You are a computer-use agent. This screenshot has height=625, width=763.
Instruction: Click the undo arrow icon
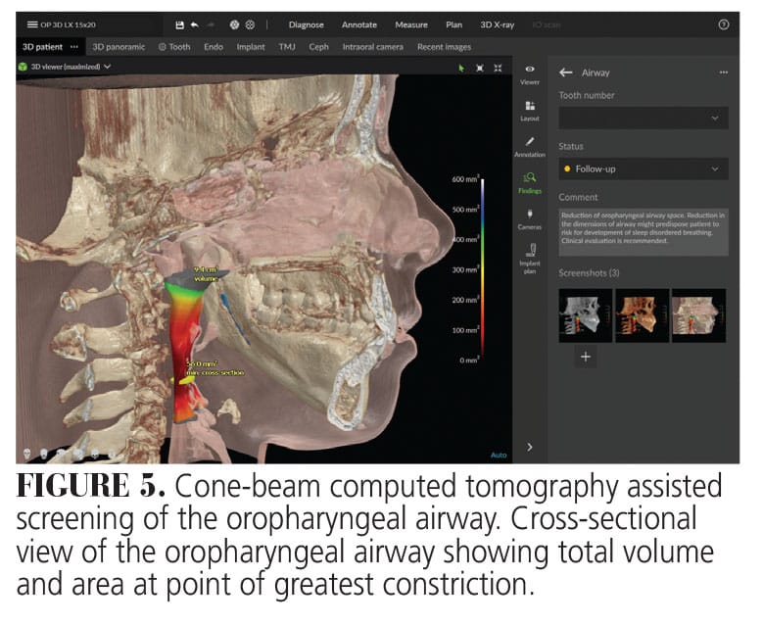[x=194, y=24]
